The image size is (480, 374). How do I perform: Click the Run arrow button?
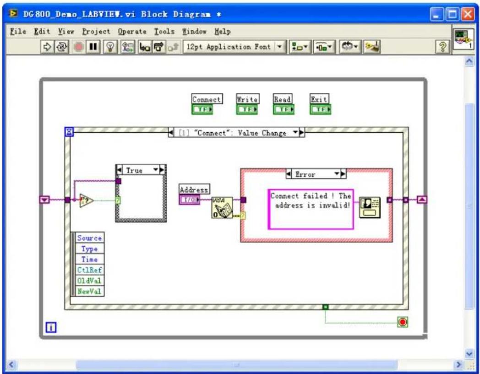47,47
